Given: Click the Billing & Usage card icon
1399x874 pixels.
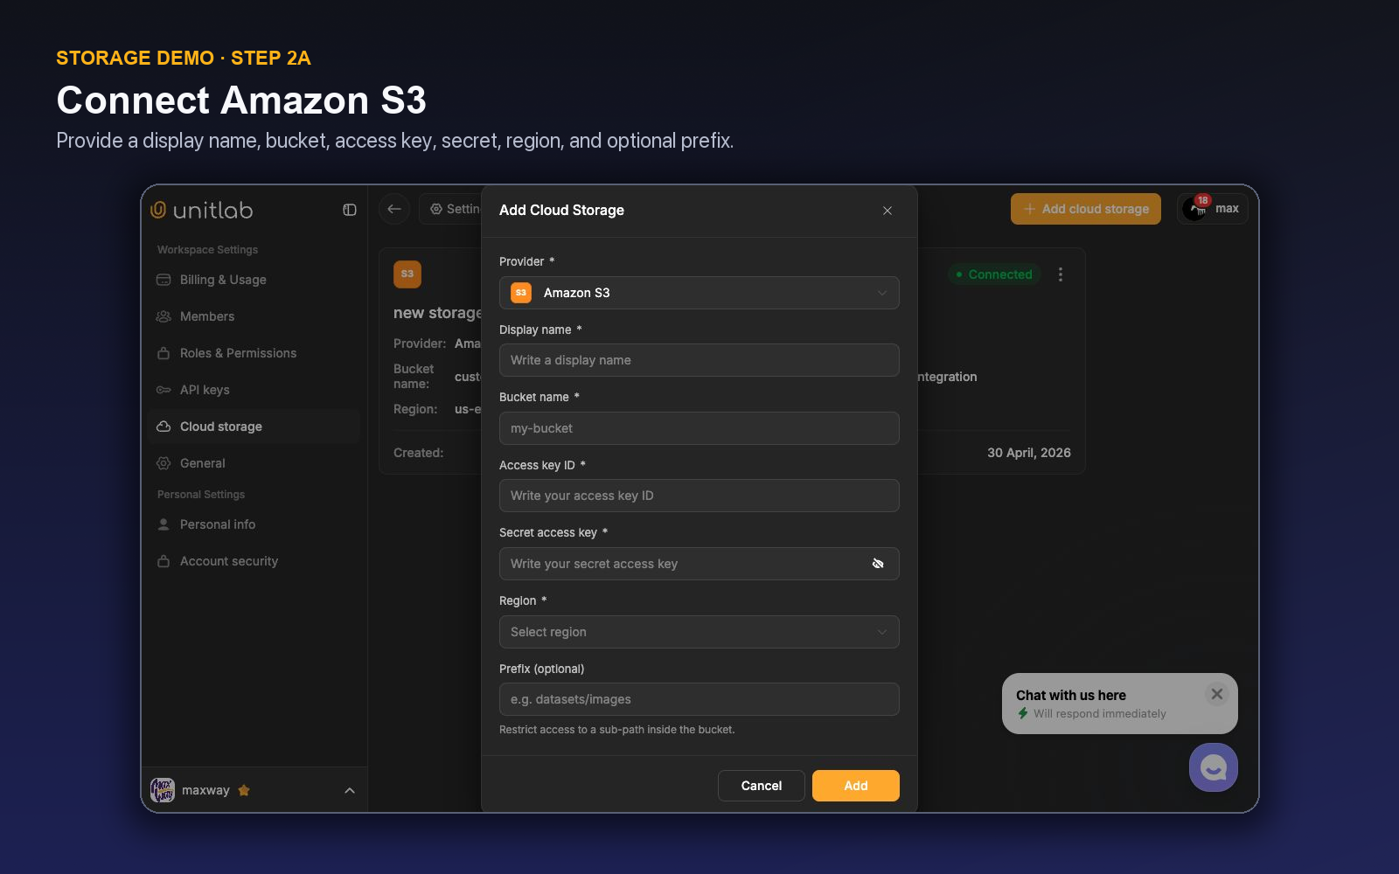Looking at the screenshot, I should (x=164, y=280).
